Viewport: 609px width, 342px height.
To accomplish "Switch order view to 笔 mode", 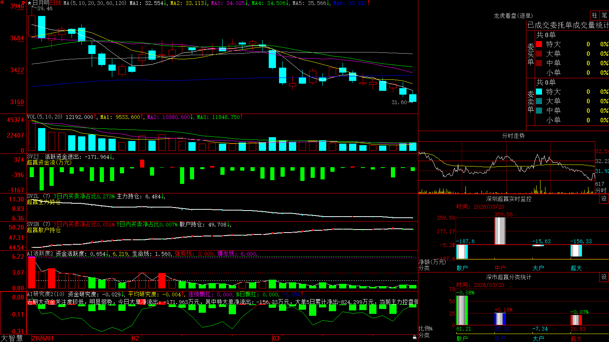I will pos(604,15).
